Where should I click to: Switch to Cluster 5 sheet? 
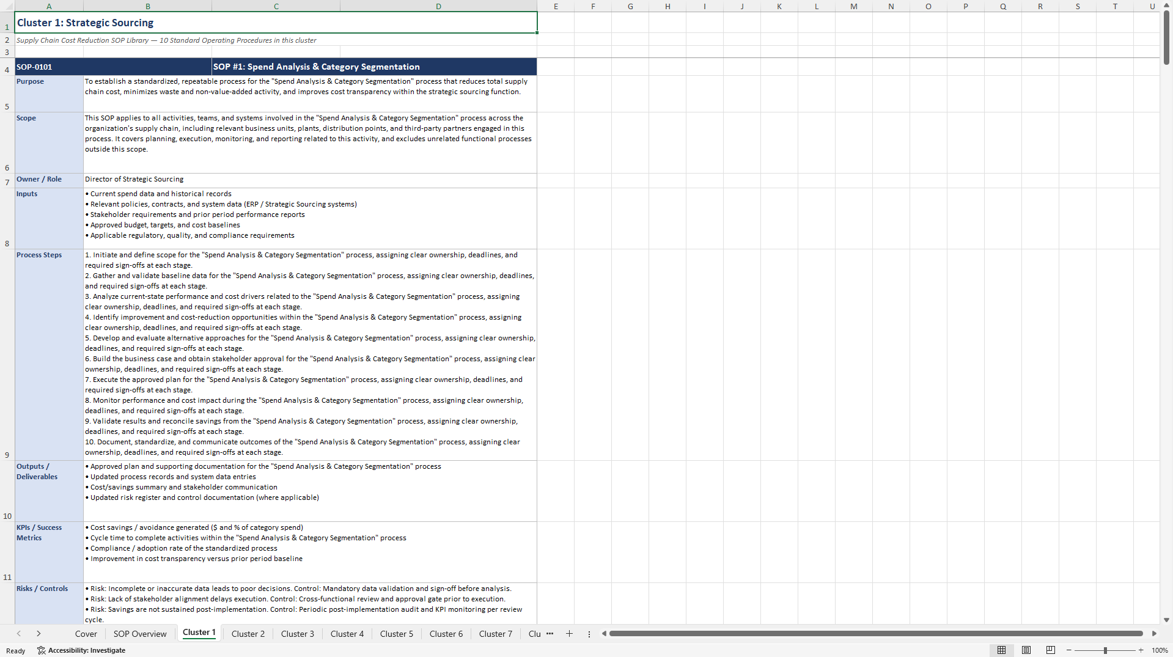(x=397, y=634)
